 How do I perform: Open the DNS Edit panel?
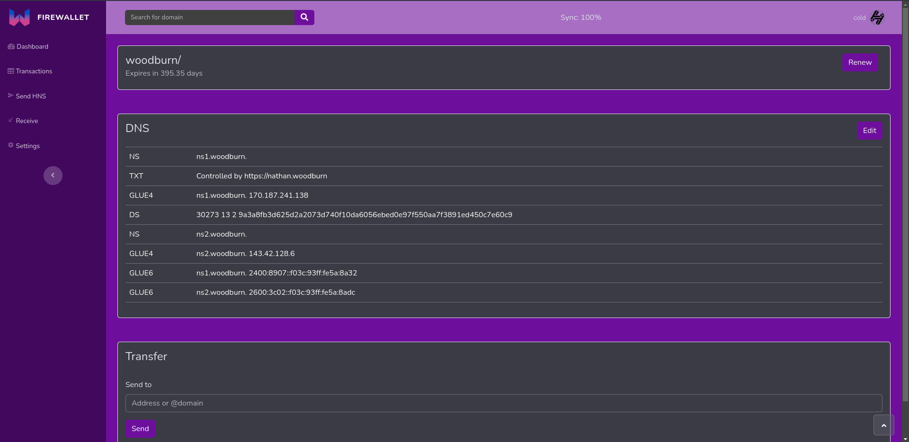[x=869, y=131]
